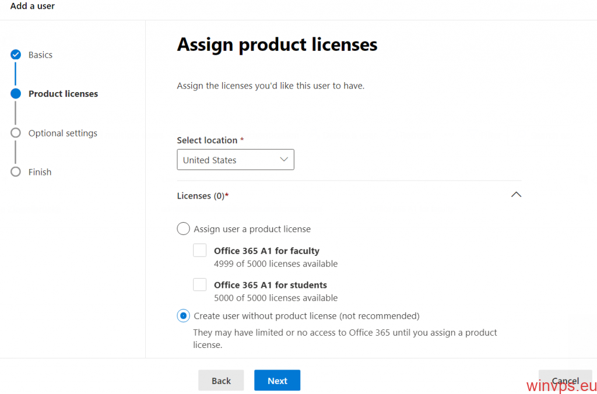Open the Select location dropdown
The width and height of the screenshot is (597, 394).
click(x=235, y=160)
